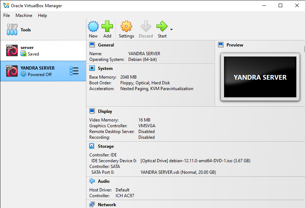Open the Tools item wrench icon

[12, 30]
